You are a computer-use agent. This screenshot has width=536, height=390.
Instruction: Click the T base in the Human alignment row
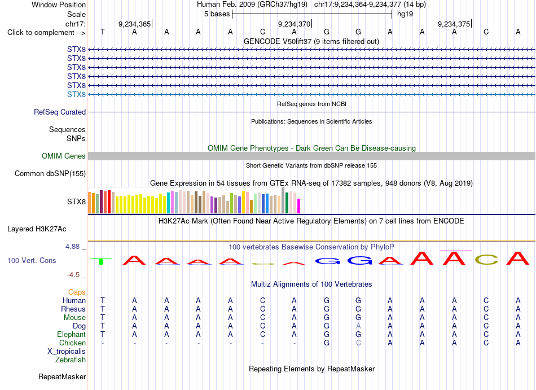(103, 300)
